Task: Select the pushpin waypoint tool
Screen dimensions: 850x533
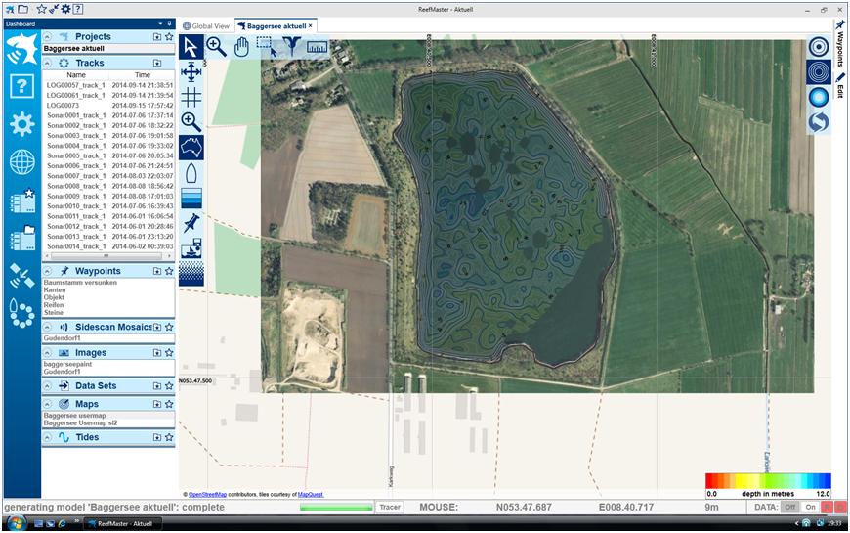Action: coord(191,224)
